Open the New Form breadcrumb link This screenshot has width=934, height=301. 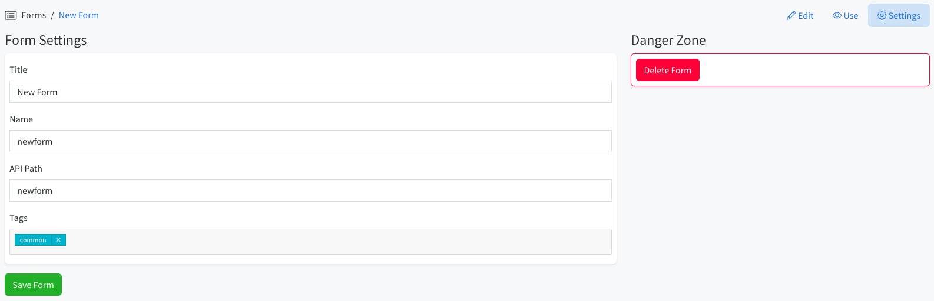tap(79, 15)
